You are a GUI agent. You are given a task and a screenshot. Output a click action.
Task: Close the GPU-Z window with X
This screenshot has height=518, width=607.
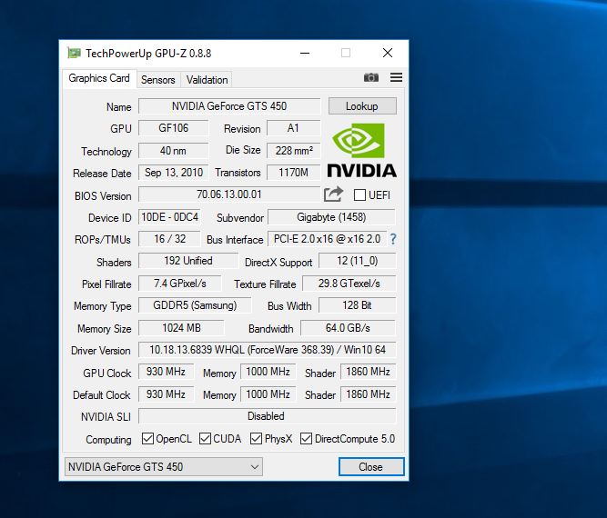[388, 53]
